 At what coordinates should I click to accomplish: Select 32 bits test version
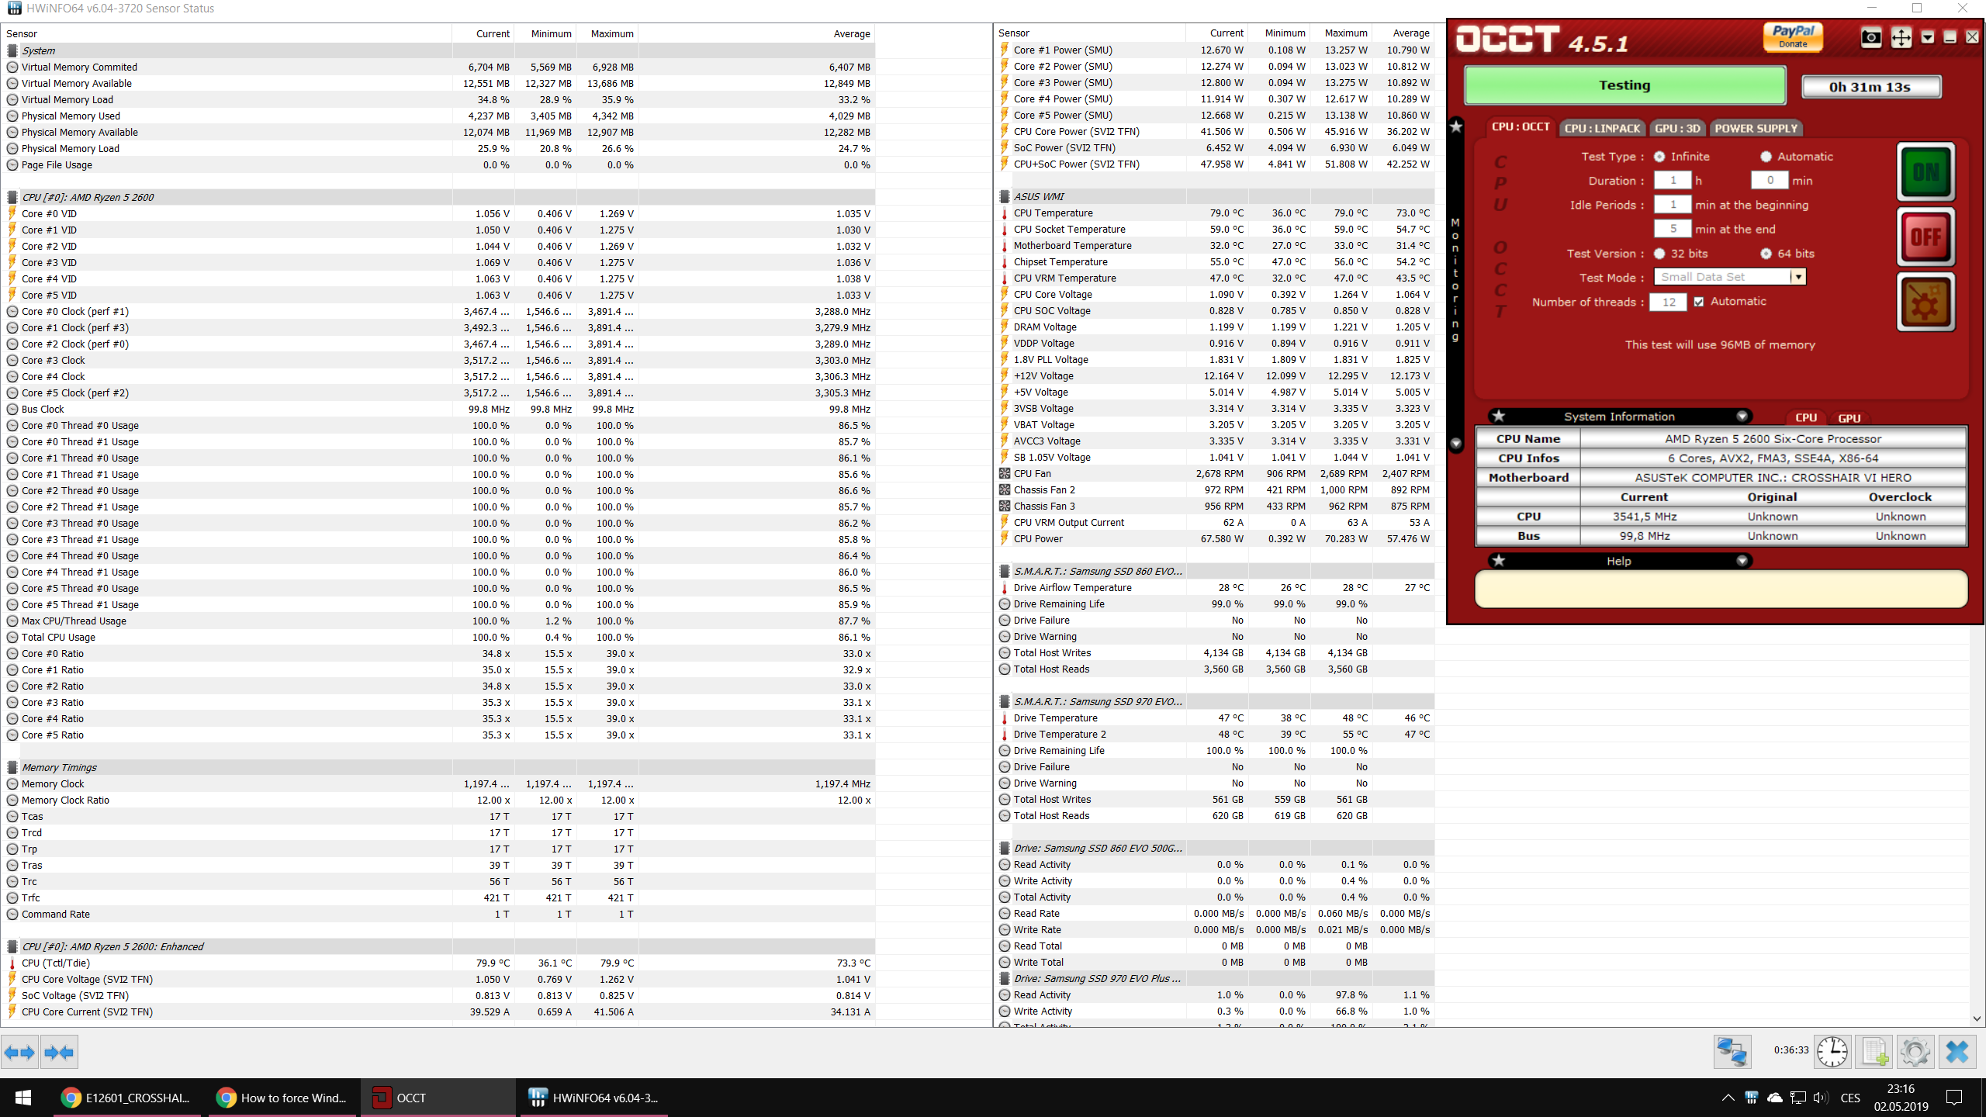click(x=1659, y=254)
